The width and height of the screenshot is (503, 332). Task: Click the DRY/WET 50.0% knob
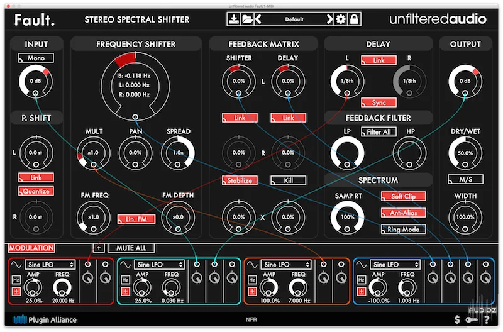tap(465, 153)
